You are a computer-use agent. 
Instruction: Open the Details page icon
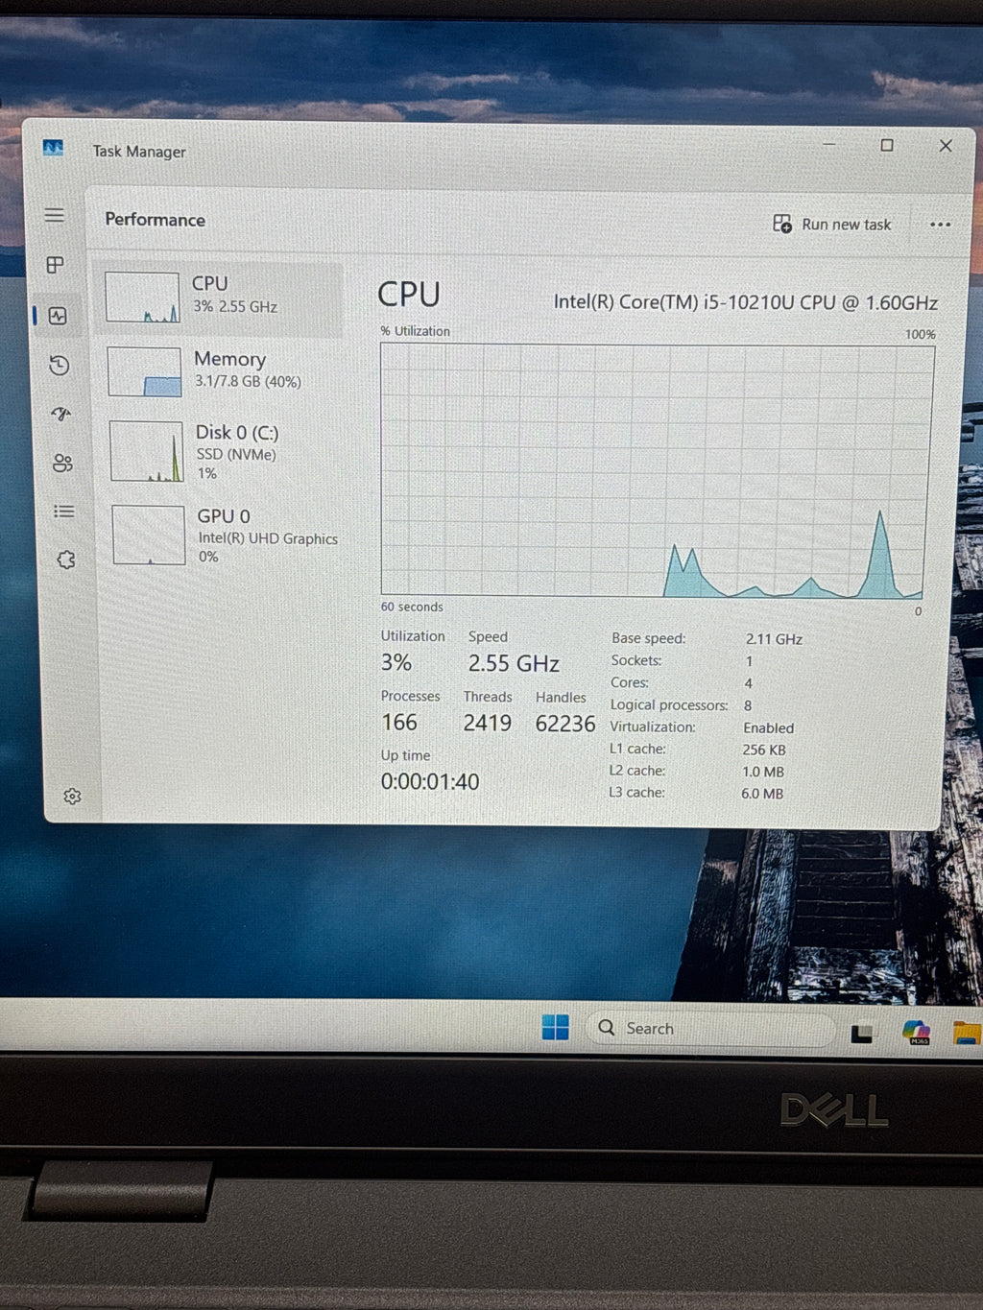[x=64, y=512]
